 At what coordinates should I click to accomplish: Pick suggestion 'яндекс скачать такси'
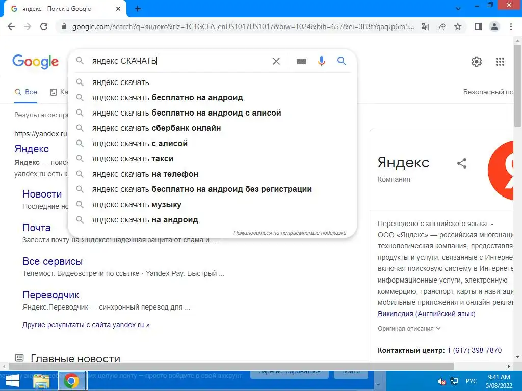coord(212,159)
